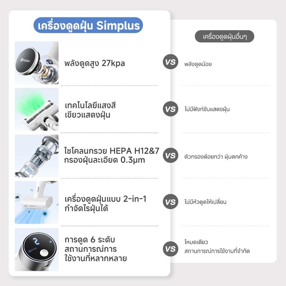Click the VS badge beside HEPA filter row

coord(170,155)
